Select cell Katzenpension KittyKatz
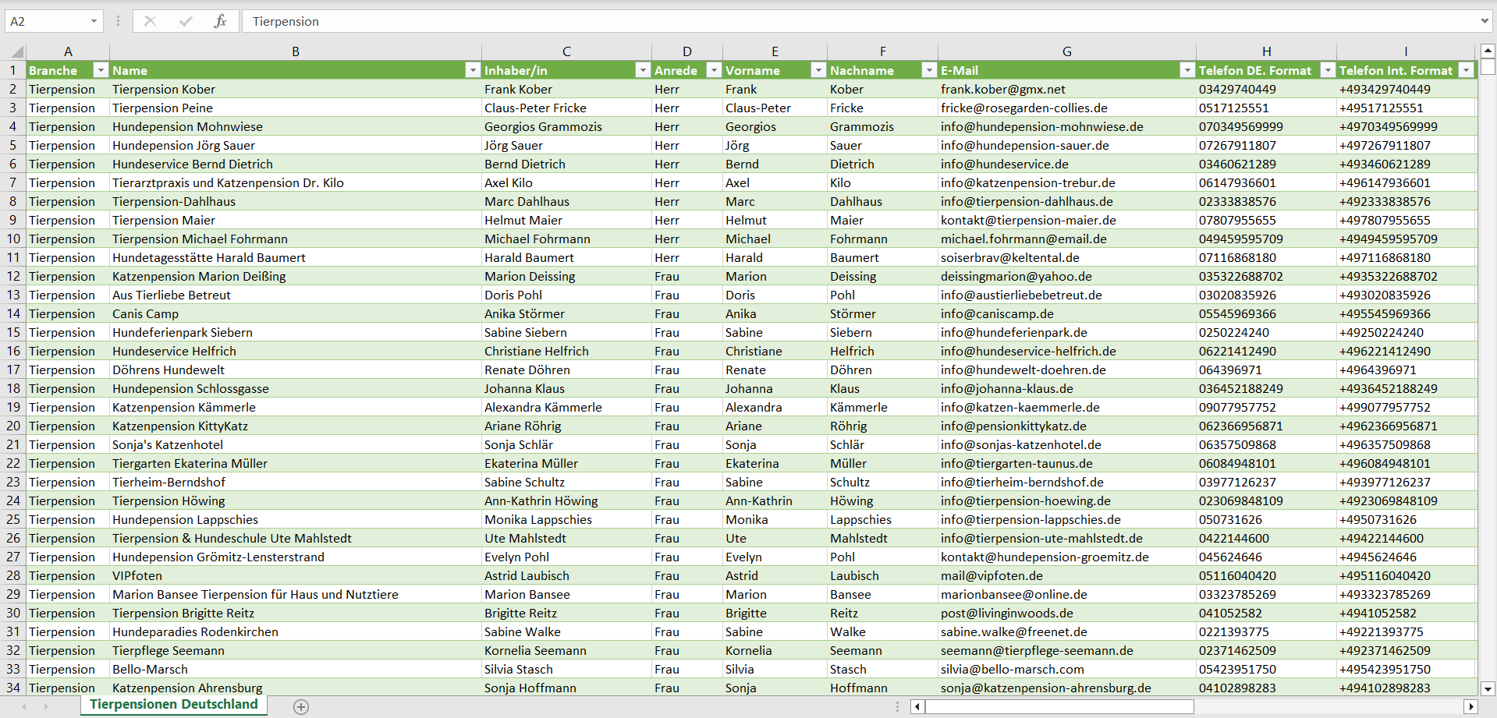The image size is (1497, 718). (296, 426)
